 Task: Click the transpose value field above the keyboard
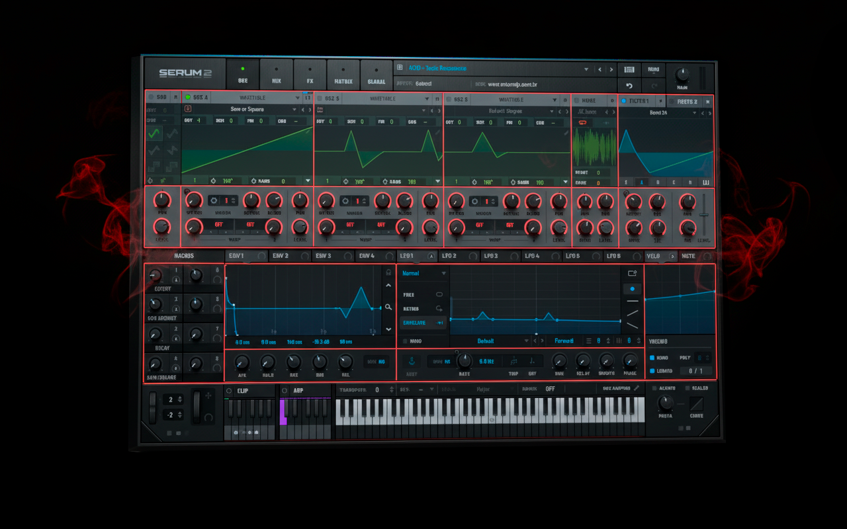coord(377,390)
